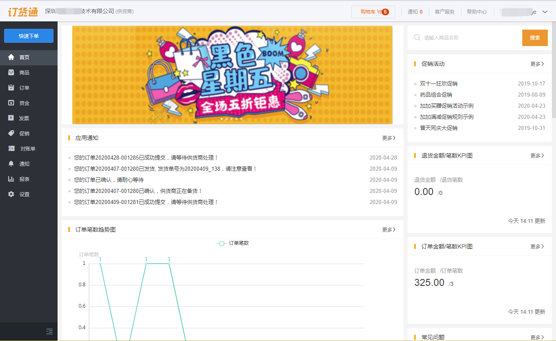Click the 设置 gear icon in sidebar

pos(11,194)
